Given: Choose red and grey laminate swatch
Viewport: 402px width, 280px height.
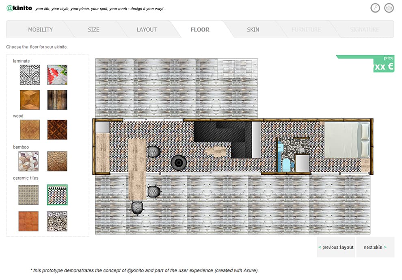Looking at the screenshot, I should (57, 75).
